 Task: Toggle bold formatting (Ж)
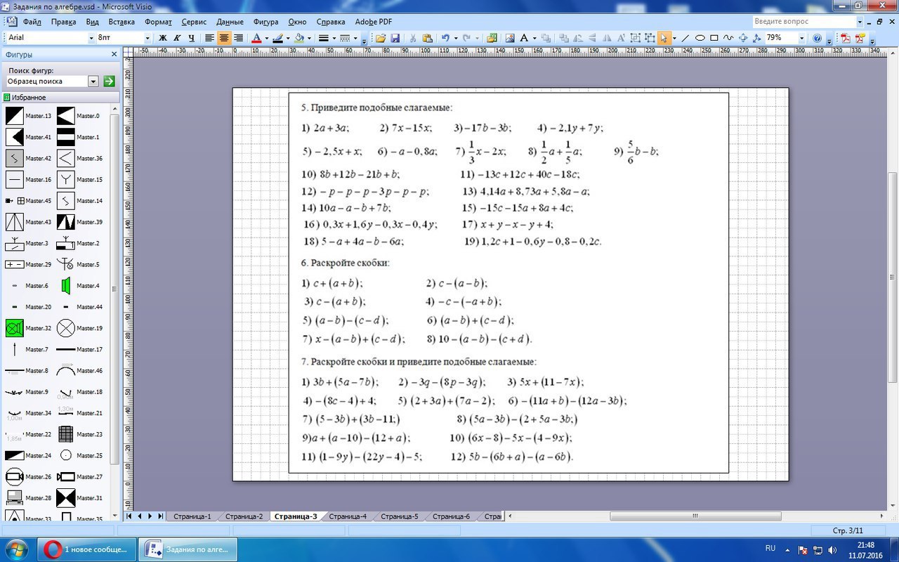[163, 38]
